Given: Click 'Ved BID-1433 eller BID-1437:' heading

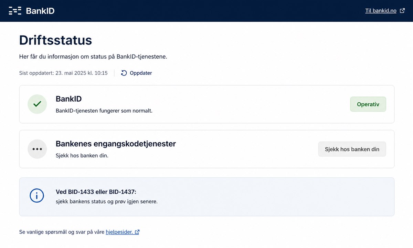Looking at the screenshot, I should click(96, 192).
